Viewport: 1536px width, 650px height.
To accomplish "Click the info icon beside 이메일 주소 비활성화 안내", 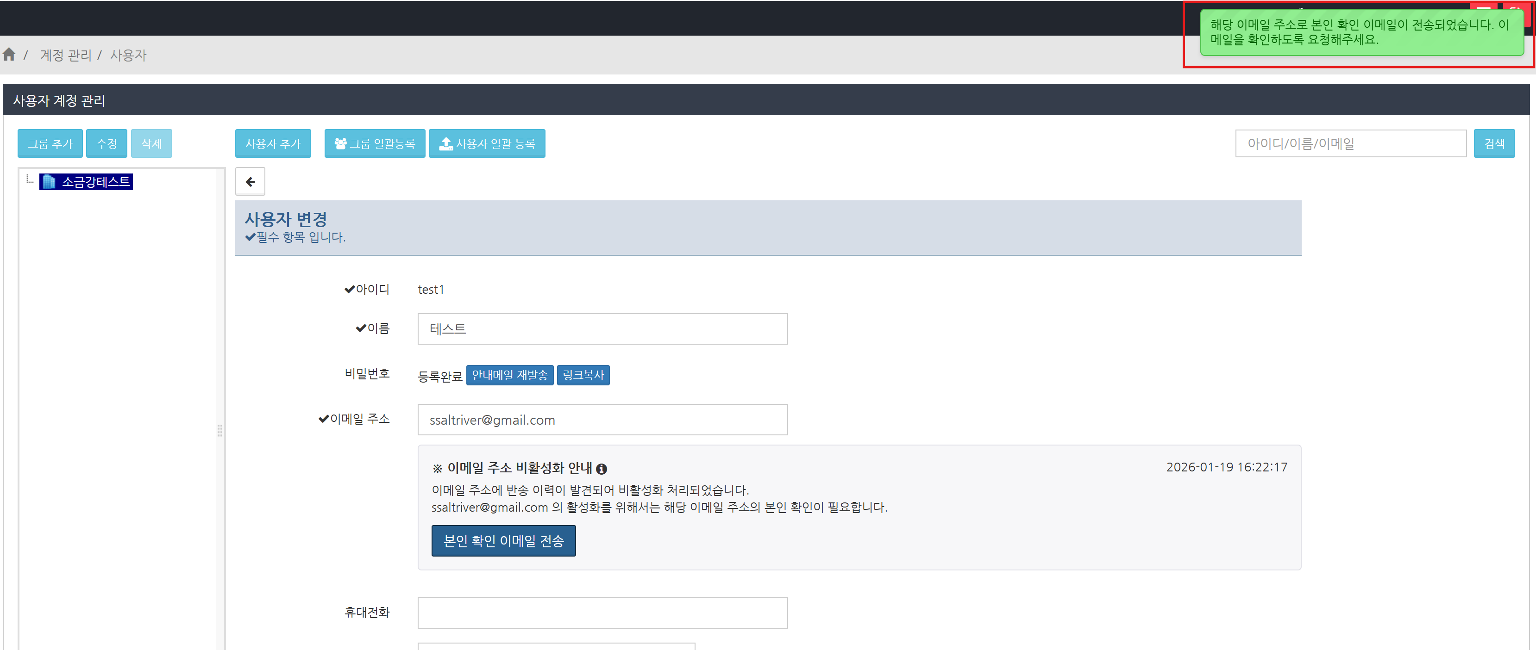I will click(x=601, y=469).
